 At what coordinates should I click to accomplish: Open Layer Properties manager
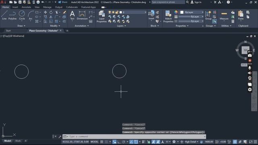pos(102,17)
